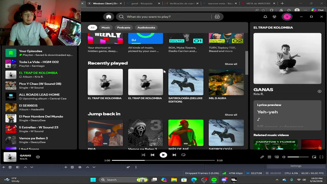Open File Explorer from the taskbar
The image size is (327, 184).
pos(174,180)
